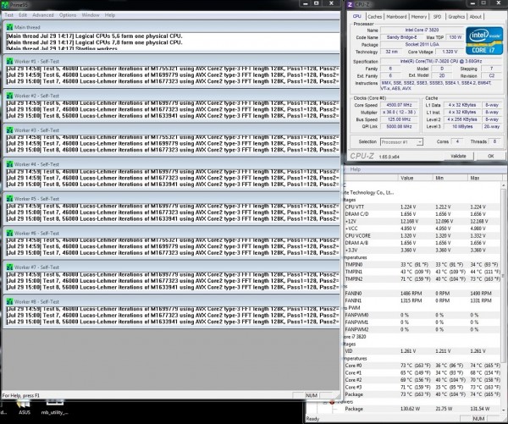
Task: Click the Worker #6 Self-Test icon
Action: [9, 233]
